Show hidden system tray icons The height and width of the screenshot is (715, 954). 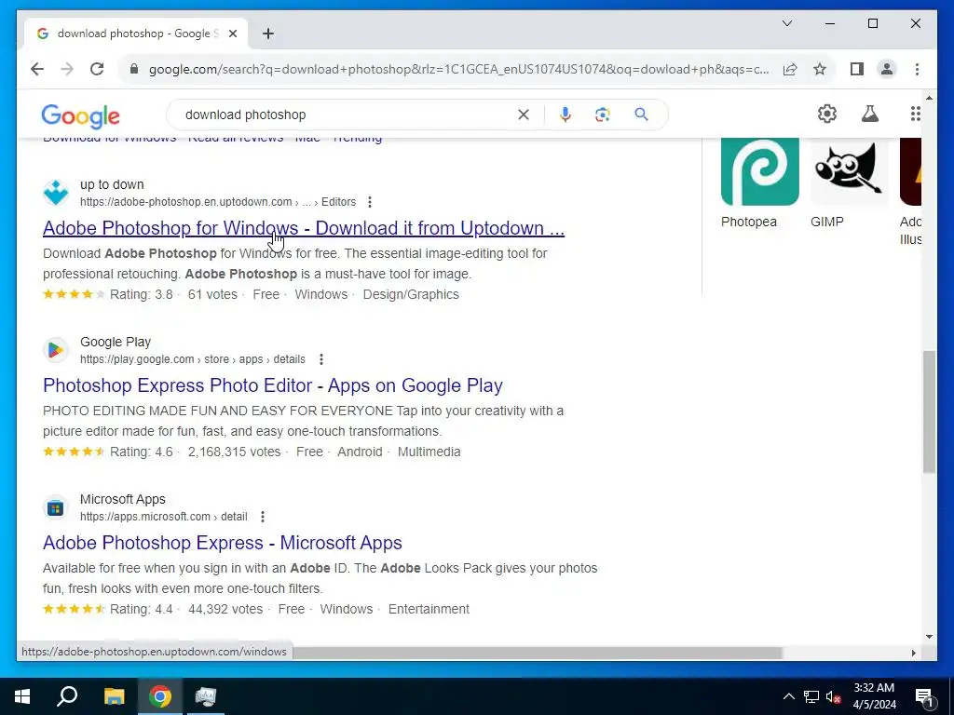click(788, 696)
